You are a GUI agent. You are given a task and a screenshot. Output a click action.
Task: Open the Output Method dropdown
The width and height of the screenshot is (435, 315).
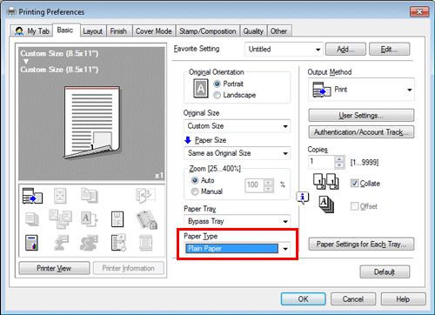(361, 90)
